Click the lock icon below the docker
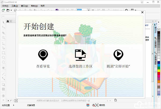Image resolution: width=161 pixels, height=109 pixels. (115, 100)
